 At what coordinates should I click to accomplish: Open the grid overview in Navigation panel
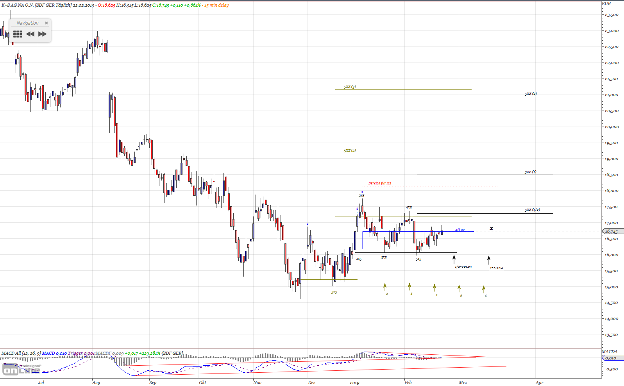(18, 34)
